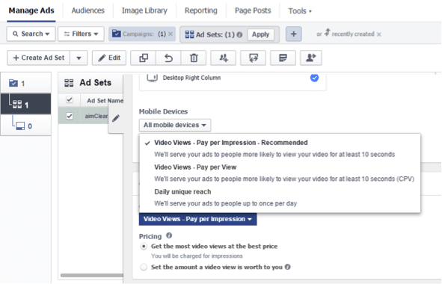
Task: Choose Video Views - Pay per Impression option
Action: point(280,148)
